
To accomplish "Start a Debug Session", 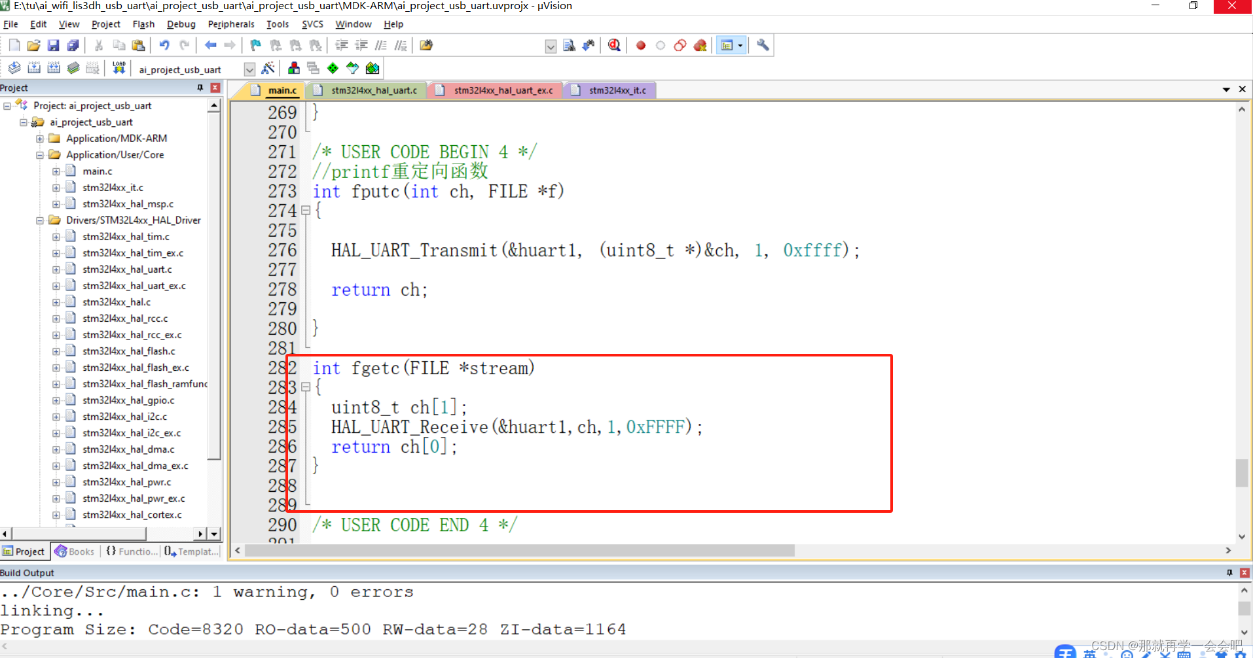I will click(613, 45).
